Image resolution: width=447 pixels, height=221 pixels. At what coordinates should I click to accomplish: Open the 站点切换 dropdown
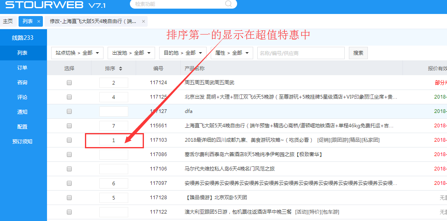click(x=77, y=53)
